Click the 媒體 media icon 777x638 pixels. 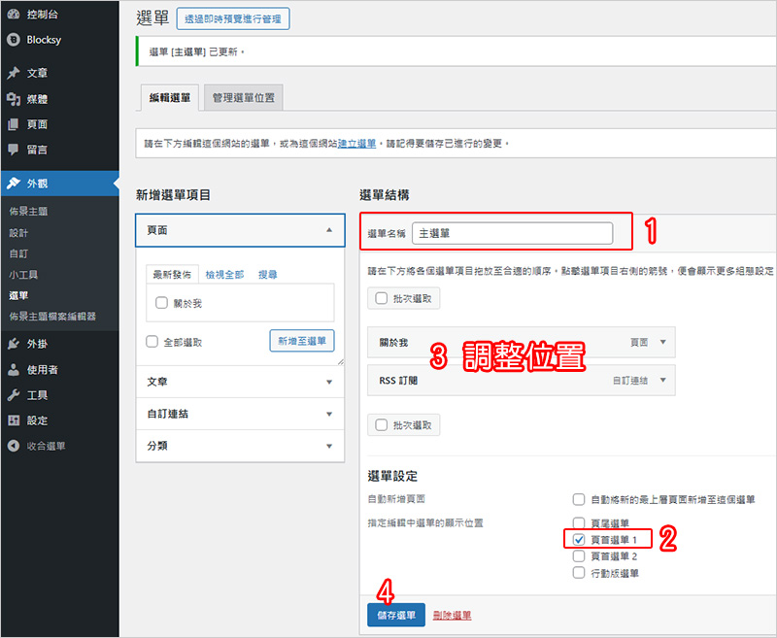14,99
